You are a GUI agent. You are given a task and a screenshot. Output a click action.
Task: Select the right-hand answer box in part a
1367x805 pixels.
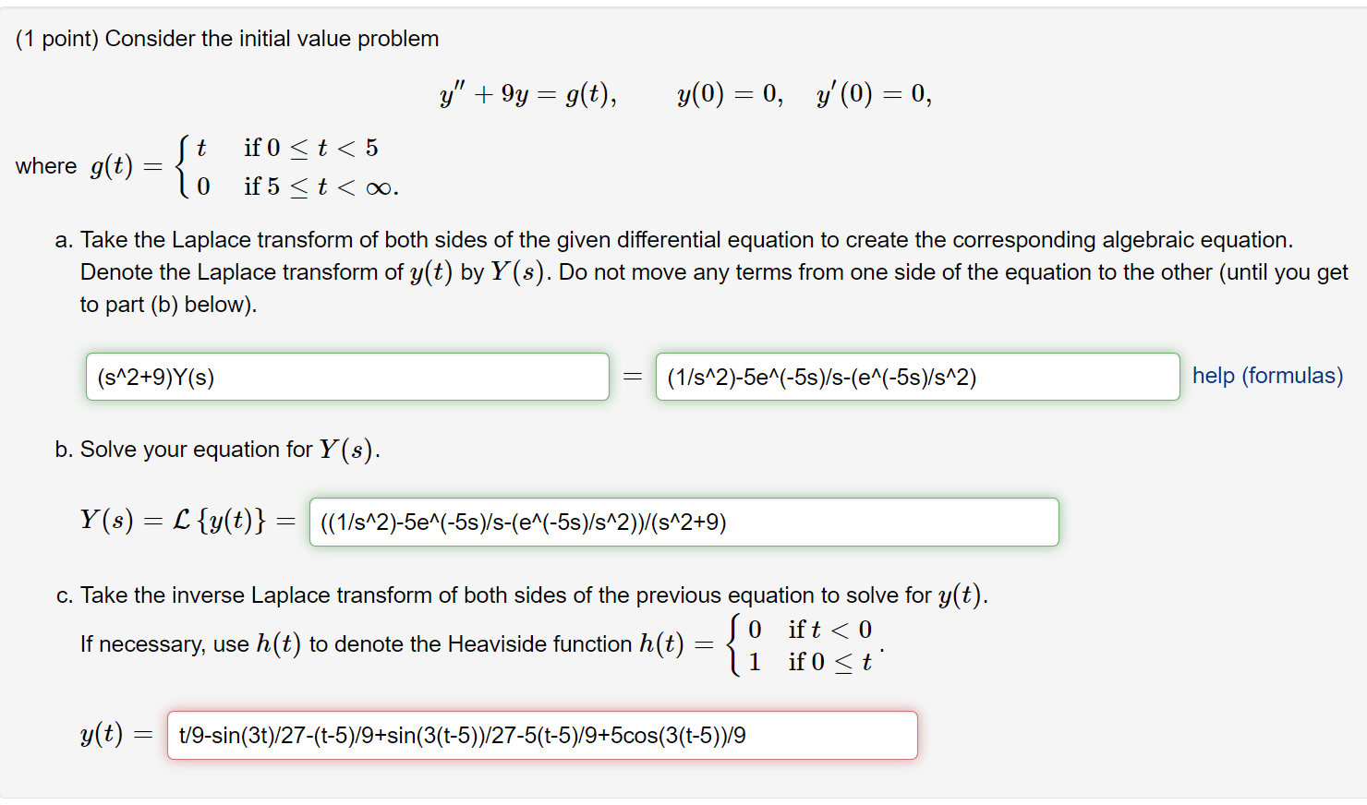click(916, 376)
